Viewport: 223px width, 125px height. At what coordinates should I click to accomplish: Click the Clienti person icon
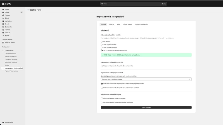pos(3,18)
